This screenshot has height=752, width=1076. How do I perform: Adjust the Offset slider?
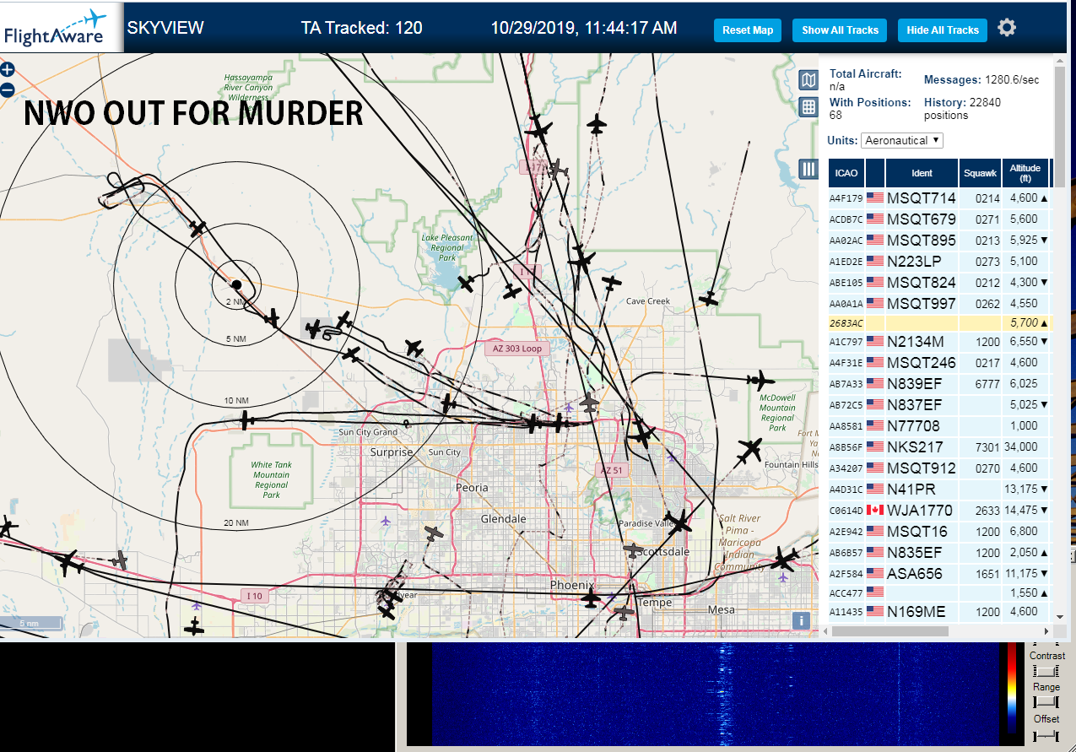pos(1046,736)
